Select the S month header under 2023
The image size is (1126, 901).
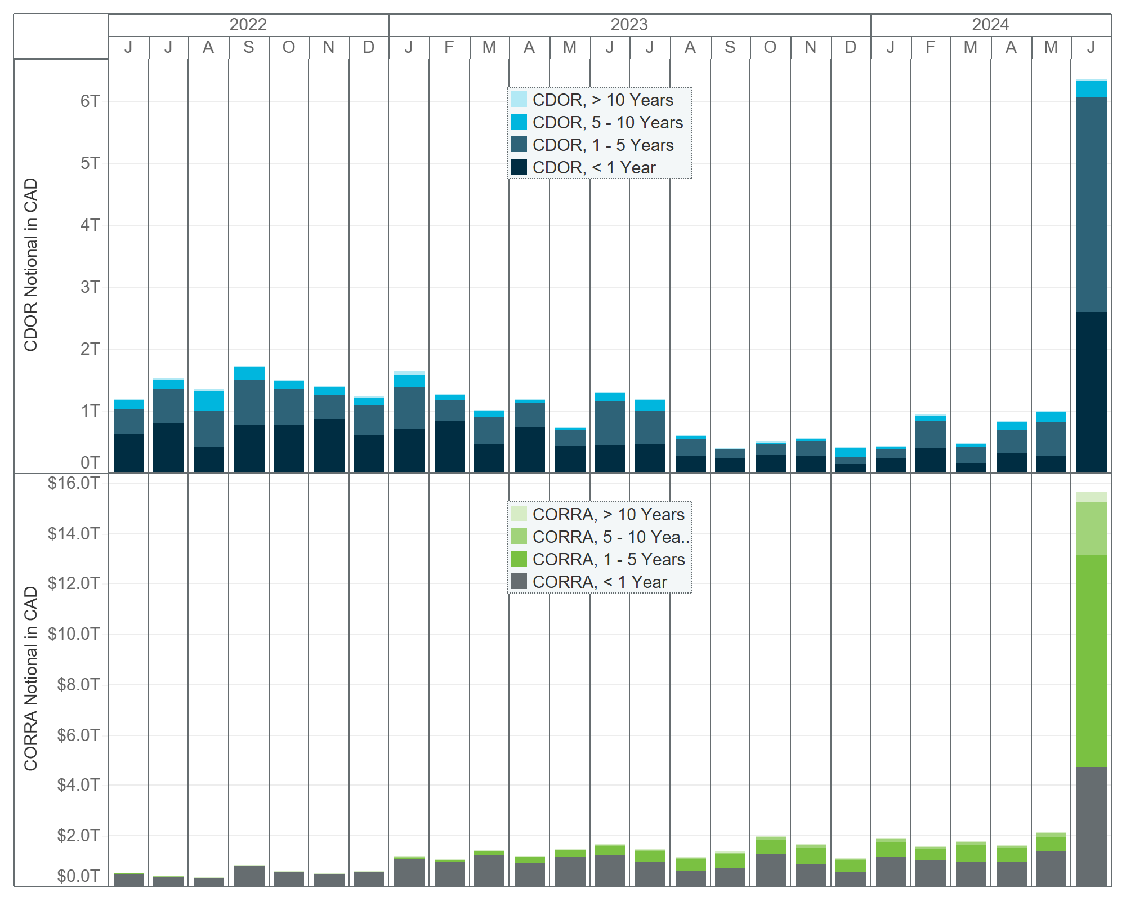[x=730, y=47]
